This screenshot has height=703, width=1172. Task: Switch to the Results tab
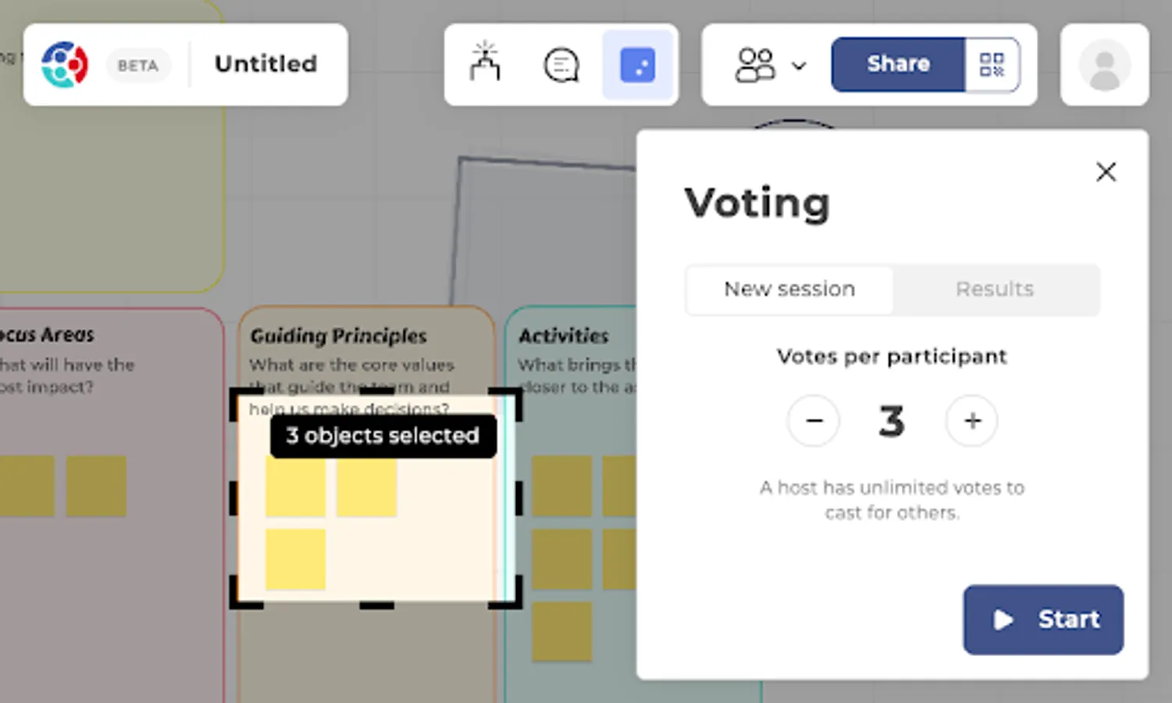pos(994,290)
